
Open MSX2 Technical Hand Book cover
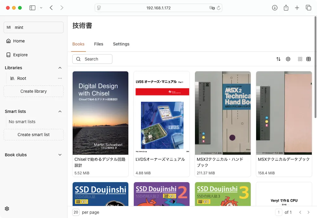point(223,113)
